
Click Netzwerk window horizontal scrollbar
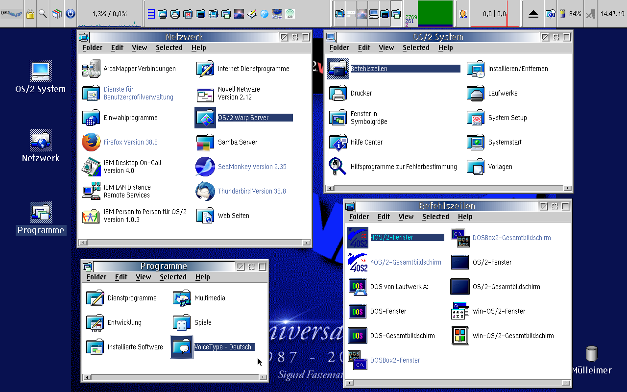tap(195, 243)
